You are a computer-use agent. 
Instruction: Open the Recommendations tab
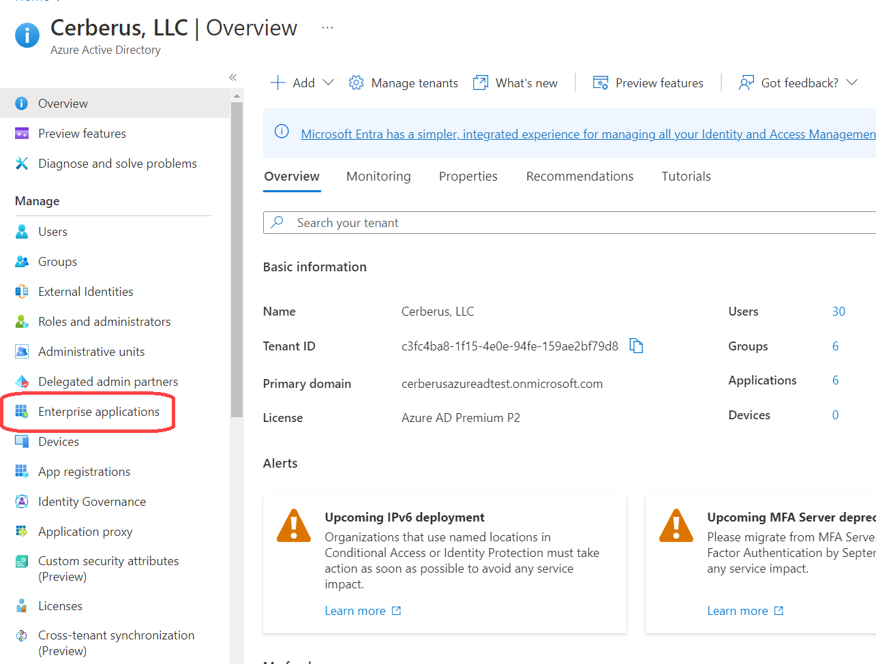[x=580, y=177]
